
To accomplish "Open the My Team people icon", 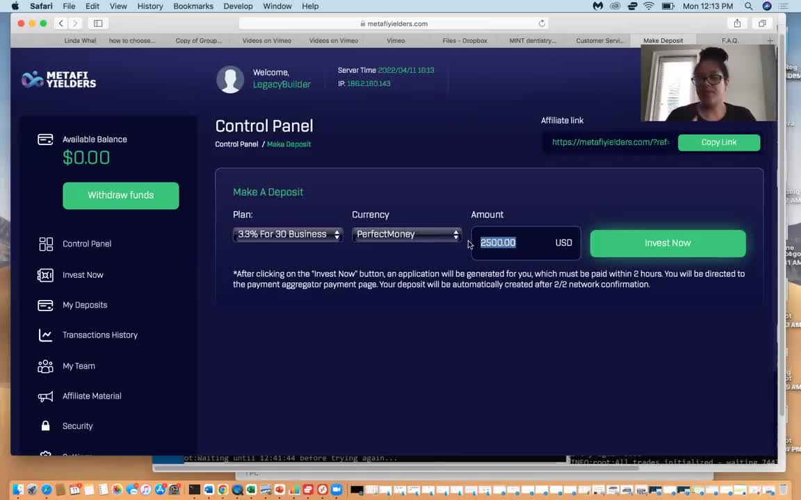I will 45,366.
